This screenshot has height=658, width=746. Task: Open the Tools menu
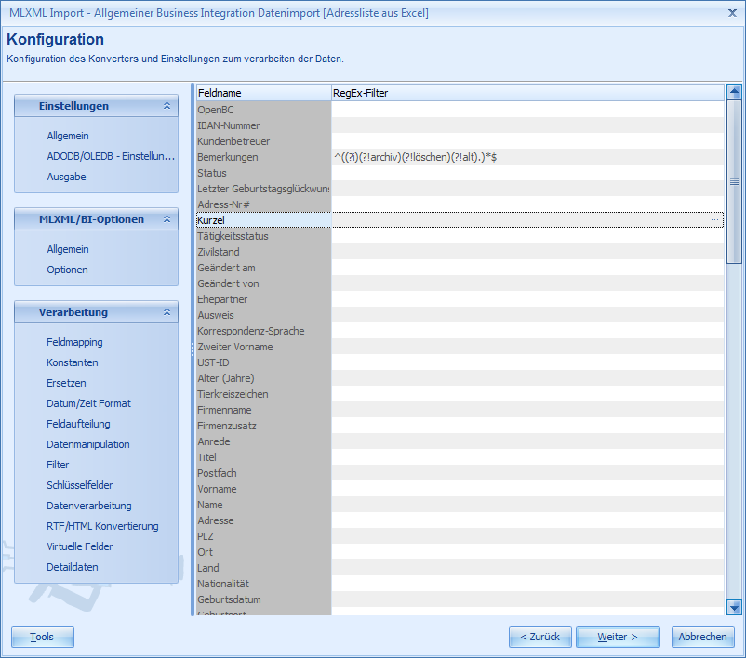pyautogui.click(x=42, y=636)
